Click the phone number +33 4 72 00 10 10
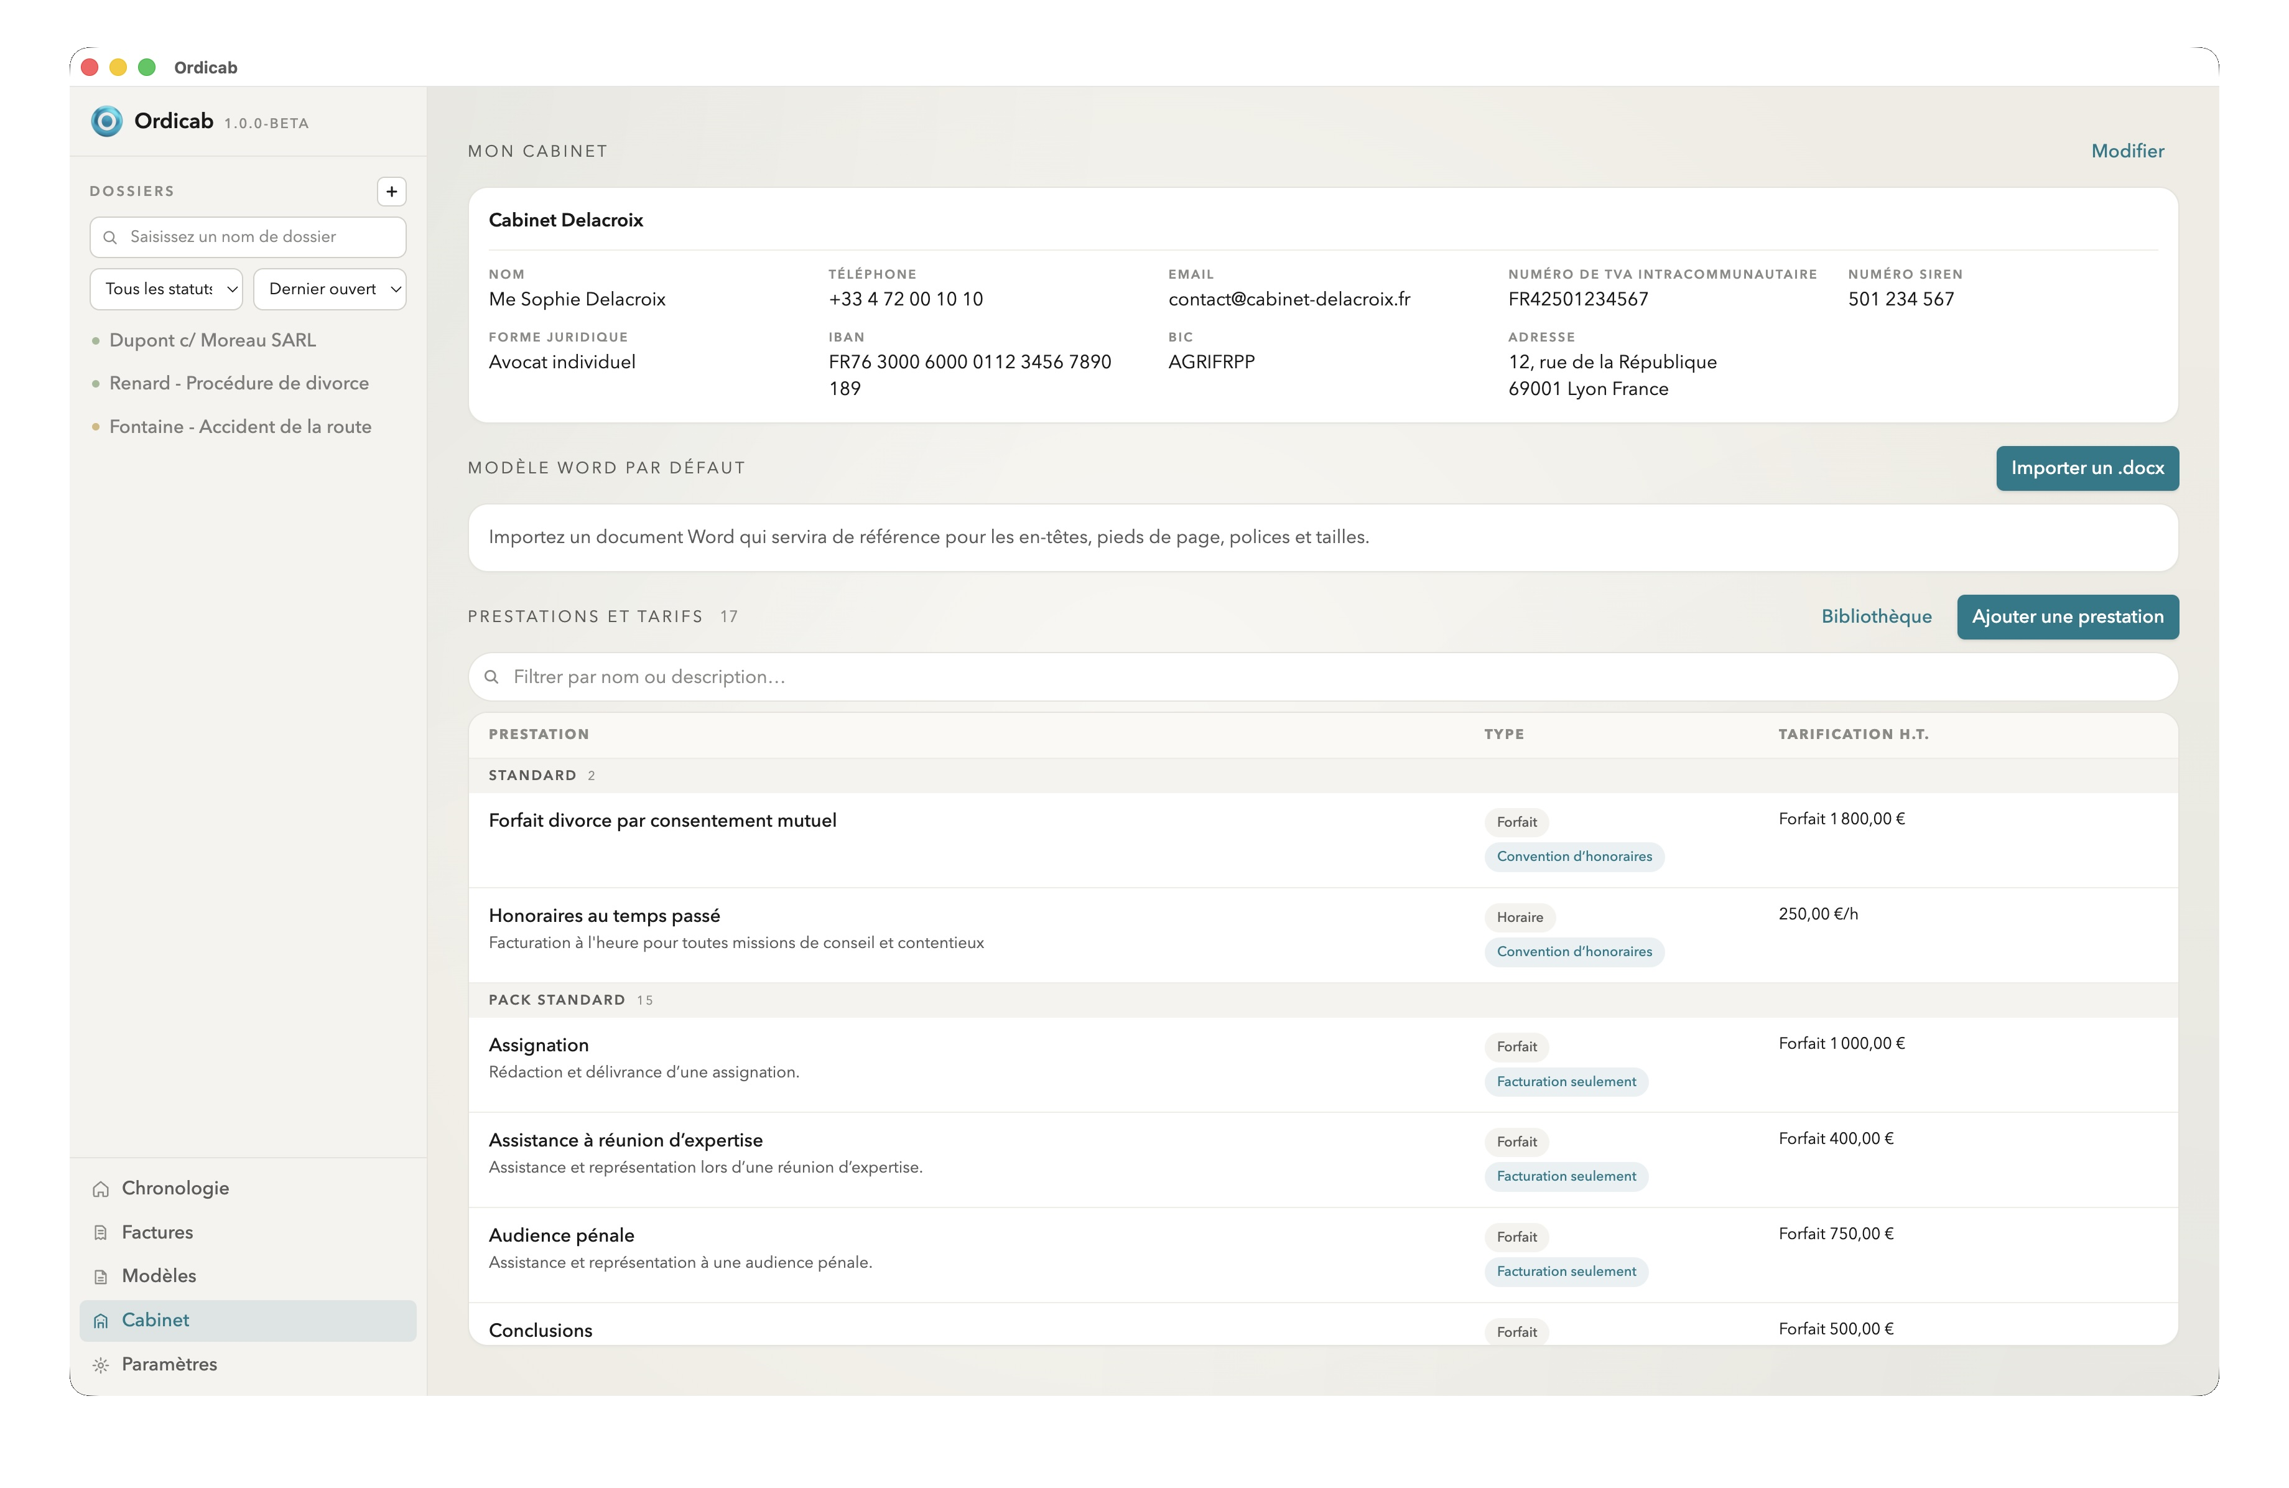Viewport: 2289px width, 1488px height. pos(905,299)
